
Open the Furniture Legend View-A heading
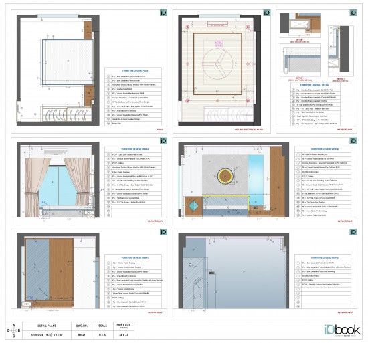[135, 149]
